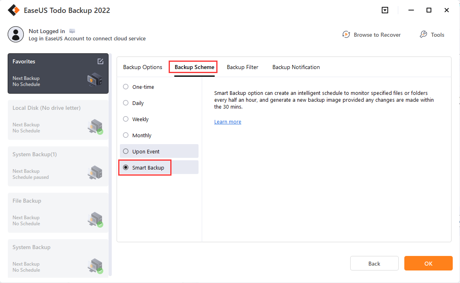This screenshot has height=283, width=460.
Task: Select the Monthly schedule radio button
Action: click(x=126, y=135)
